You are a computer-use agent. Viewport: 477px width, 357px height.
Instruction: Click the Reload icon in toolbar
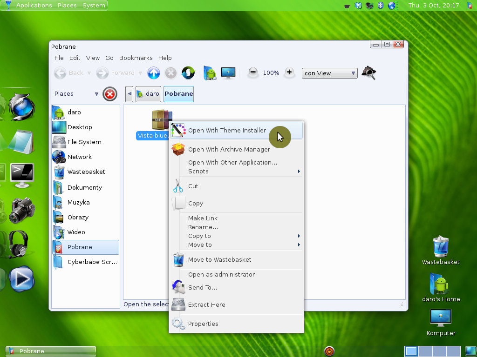tap(188, 73)
